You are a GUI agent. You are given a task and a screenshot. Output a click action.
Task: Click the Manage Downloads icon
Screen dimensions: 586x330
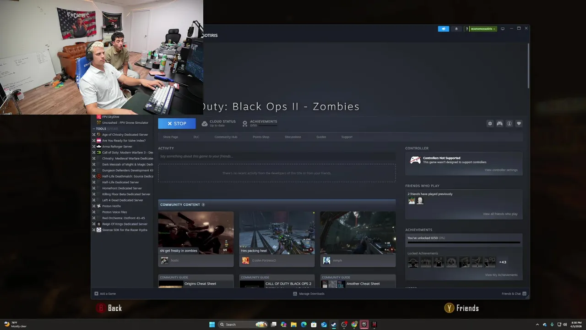(295, 294)
